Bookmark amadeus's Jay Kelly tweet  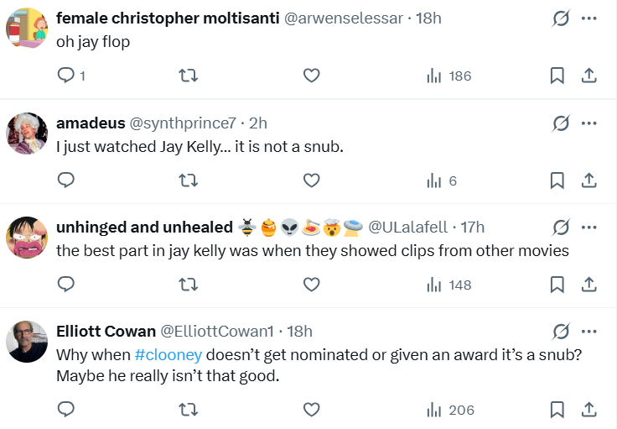coord(557,180)
